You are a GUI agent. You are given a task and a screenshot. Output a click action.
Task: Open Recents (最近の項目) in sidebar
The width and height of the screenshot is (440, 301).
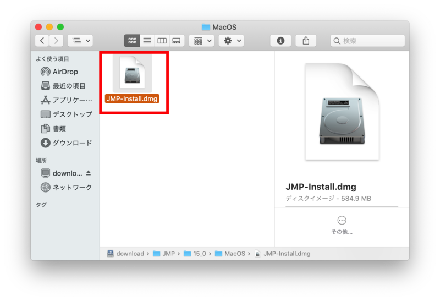tap(65, 86)
